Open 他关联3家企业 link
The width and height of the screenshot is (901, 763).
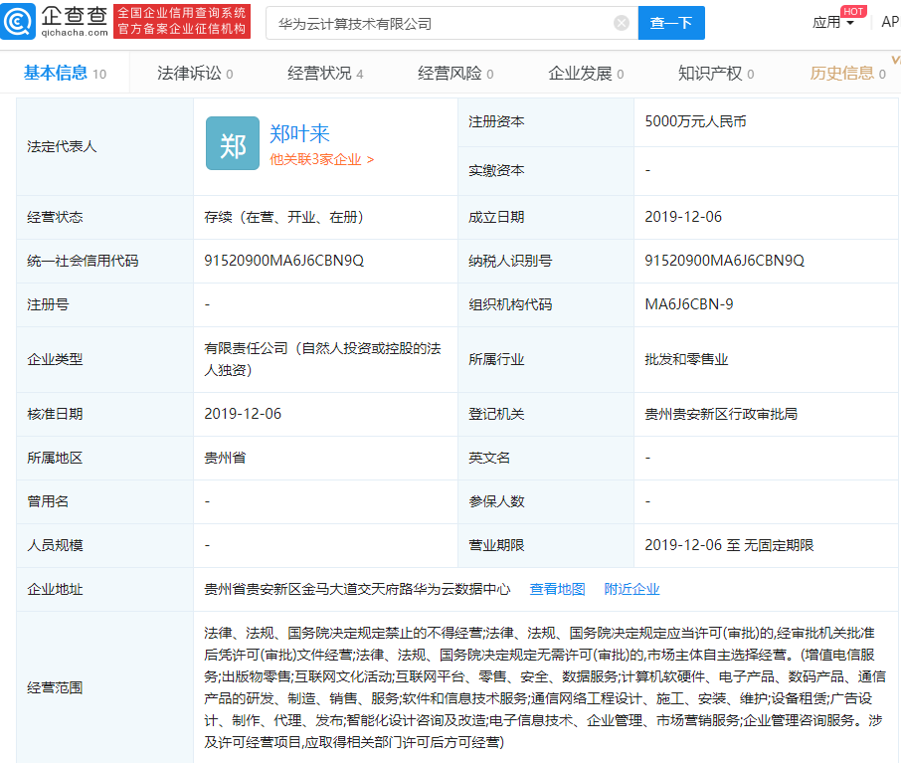click(x=322, y=159)
